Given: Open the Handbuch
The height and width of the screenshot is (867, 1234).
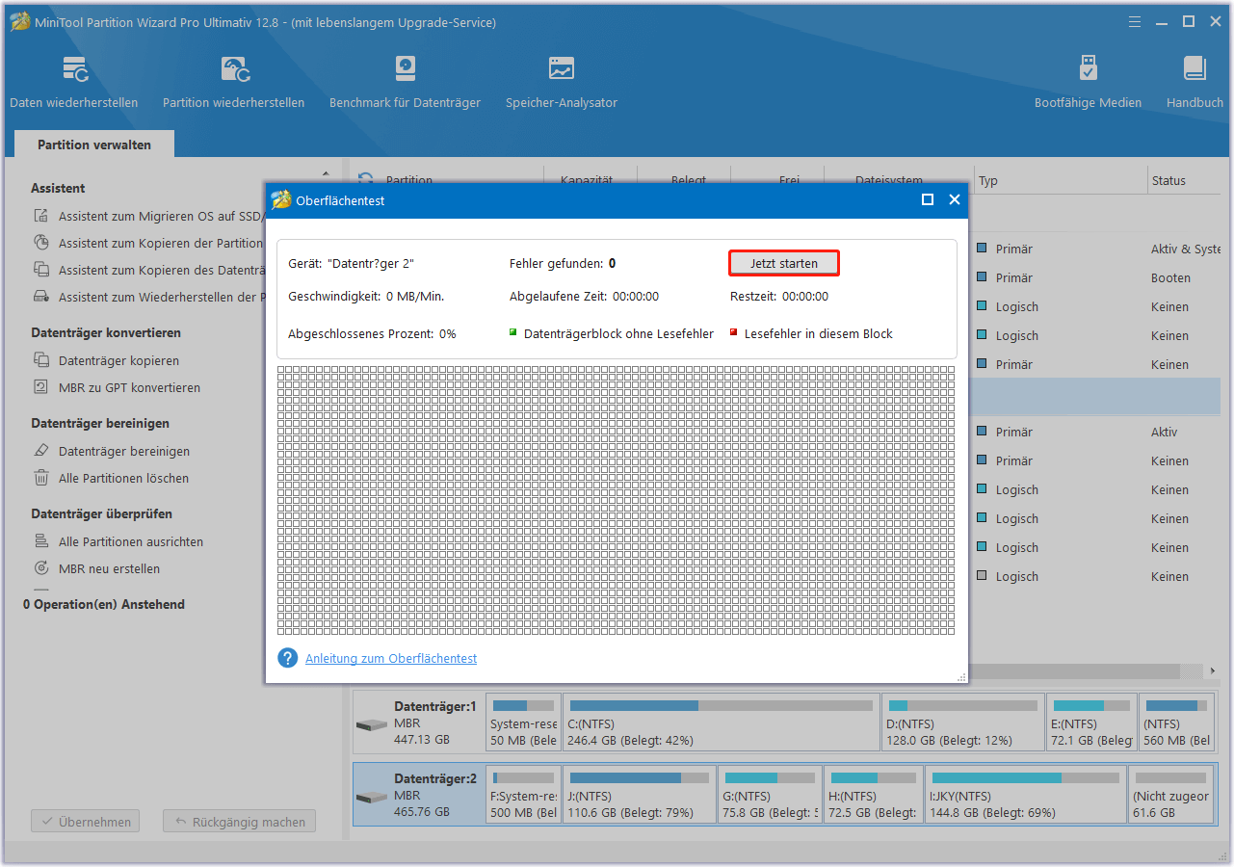Looking at the screenshot, I should click(1195, 82).
